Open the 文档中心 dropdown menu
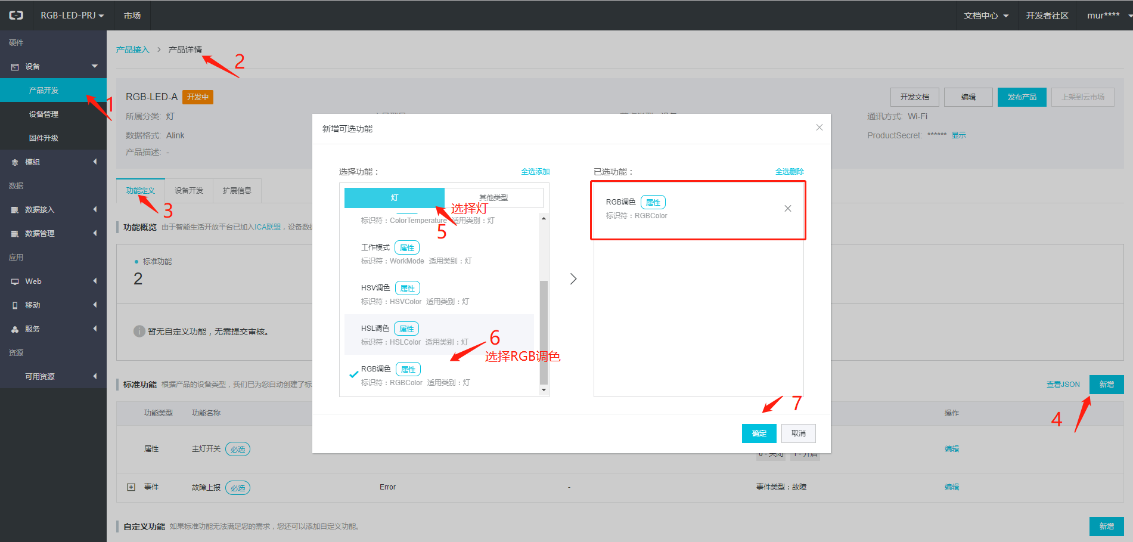 [x=986, y=16]
